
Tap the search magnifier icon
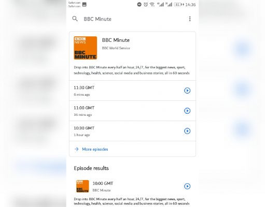tap(75, 19)
